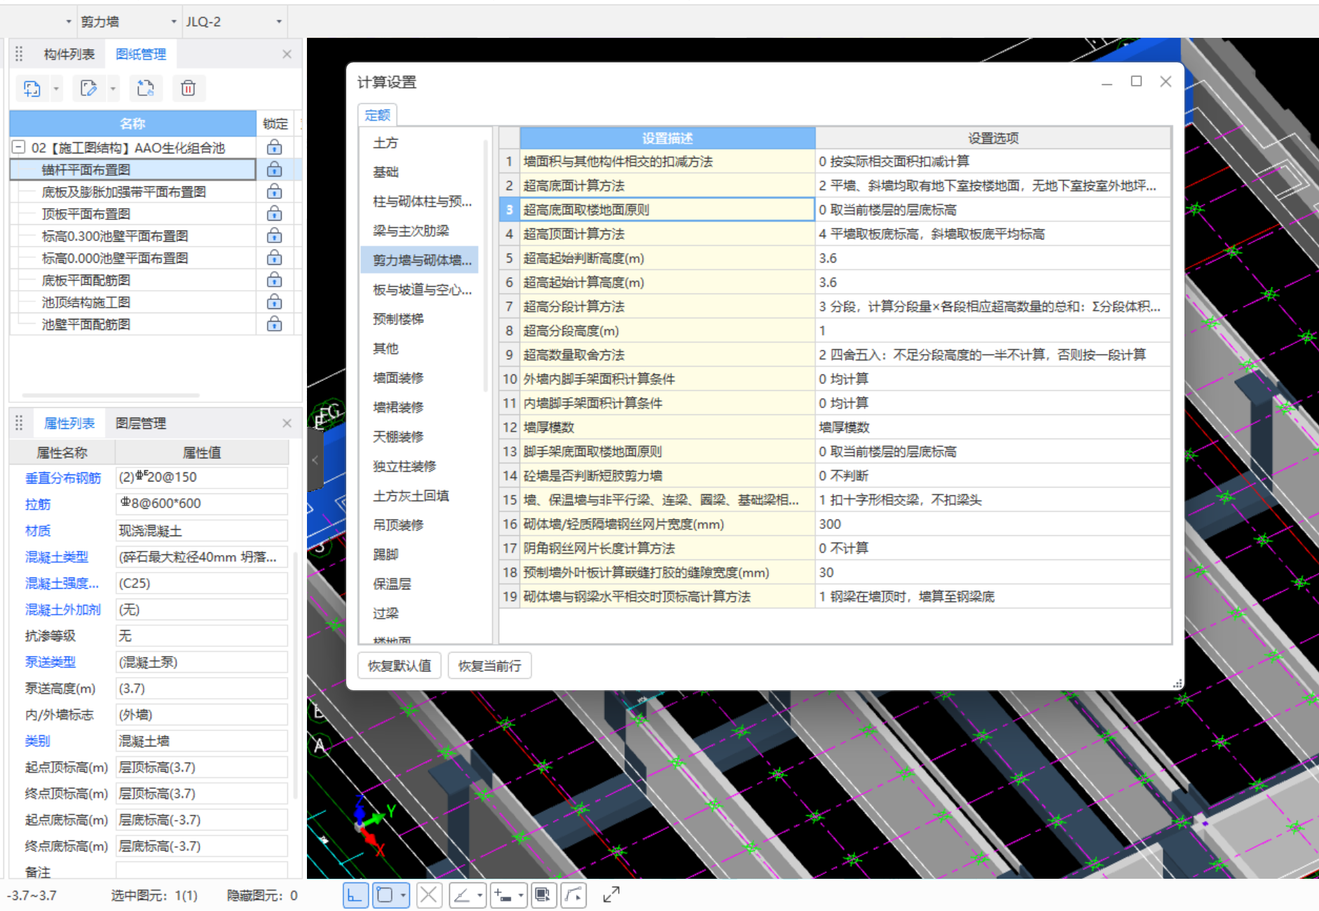Click the edit drawing pencil icon
Image resolution: width=1319 pixels, height=911 pixels.
pos(88,88)
